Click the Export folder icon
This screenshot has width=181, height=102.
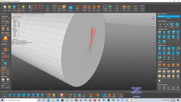click(23, 7)
